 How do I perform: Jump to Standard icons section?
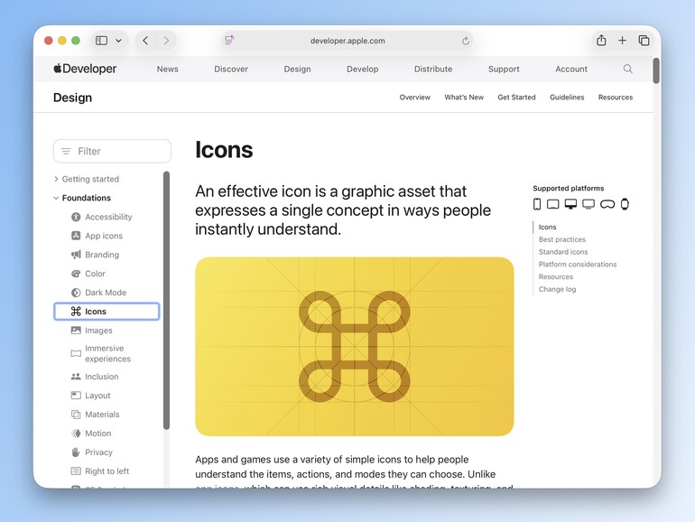point(563,252)
